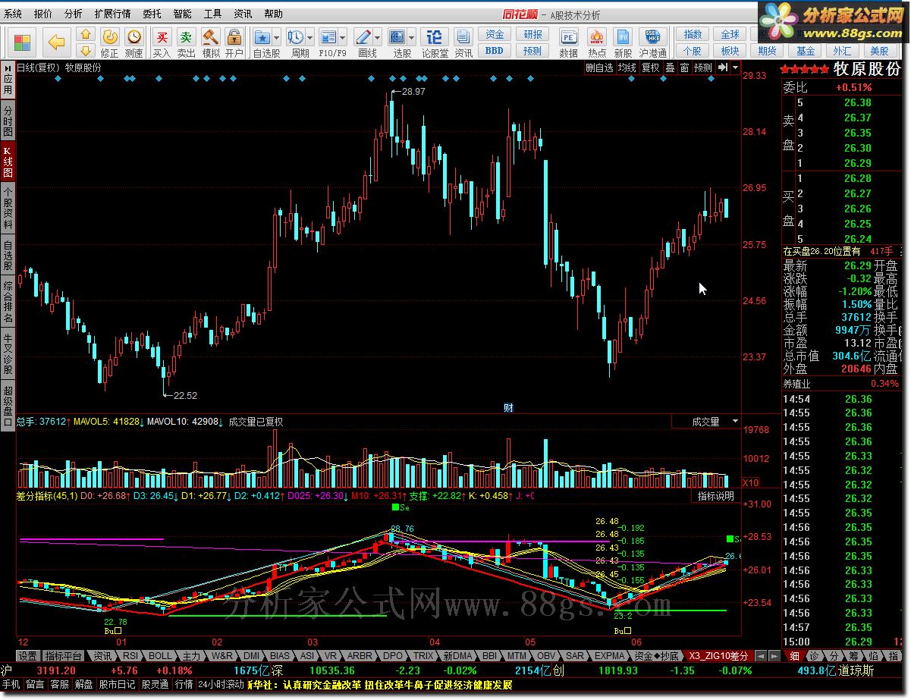Screen dimensions: 911x700
Task: Click the 板块 button
Action: tap(730, 51)
